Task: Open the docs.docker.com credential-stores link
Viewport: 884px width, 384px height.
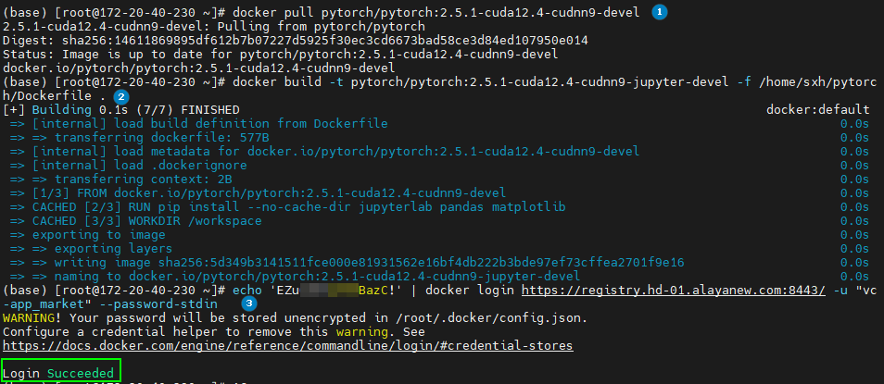Action: click(287, 345)
